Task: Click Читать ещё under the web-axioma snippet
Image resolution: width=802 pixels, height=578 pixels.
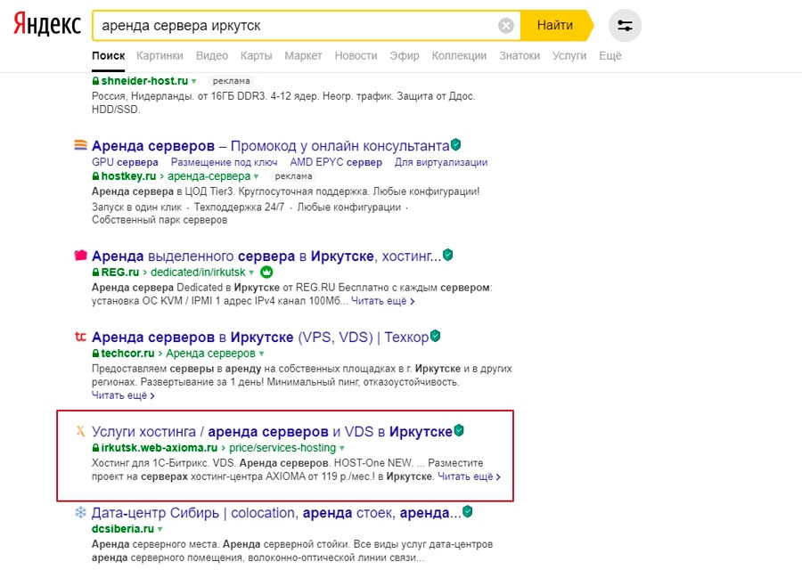Action: 469,476
